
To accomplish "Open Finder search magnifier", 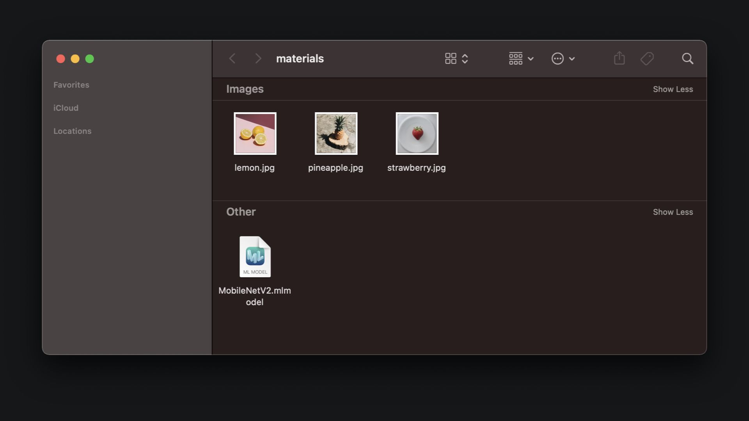I will tap(687, 58).
